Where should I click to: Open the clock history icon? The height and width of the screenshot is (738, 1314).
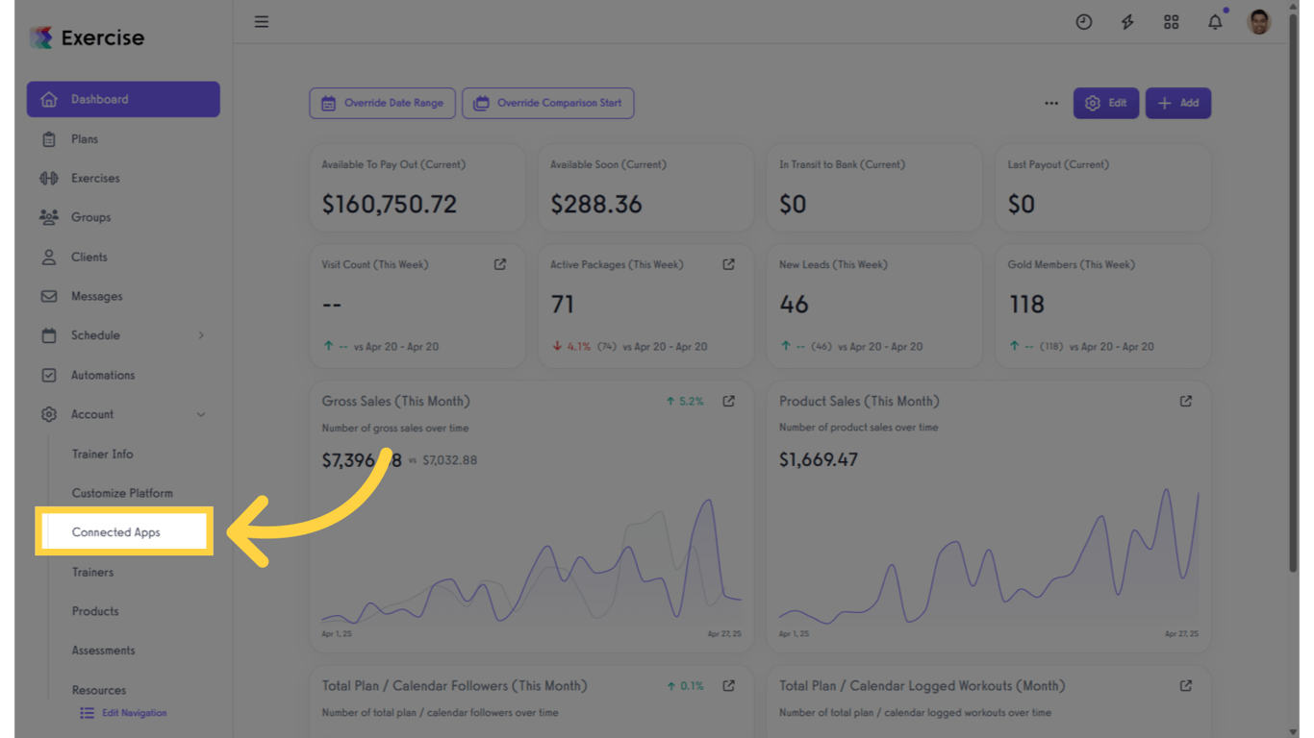tap(1084, 22)
